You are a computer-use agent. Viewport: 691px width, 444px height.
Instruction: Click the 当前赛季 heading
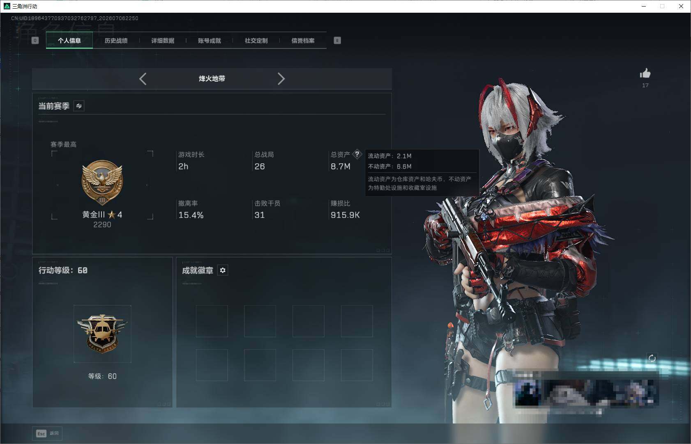click(x=54, y=106)
